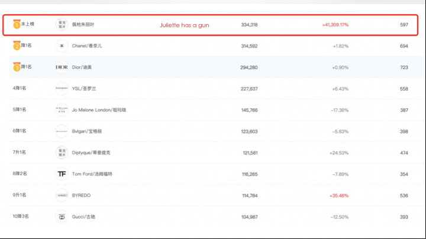Click the 5降1名 rank label
The width and height of the screenshot is (426, 239).
pyautogui.click(x=20, y=109)
